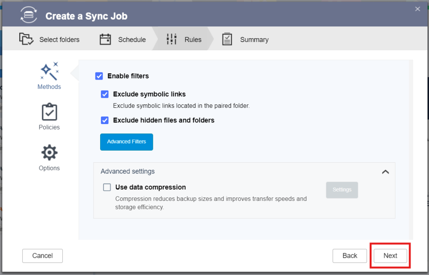
Task: Open the Policies clipboard icon
Action: coord(49,112)
